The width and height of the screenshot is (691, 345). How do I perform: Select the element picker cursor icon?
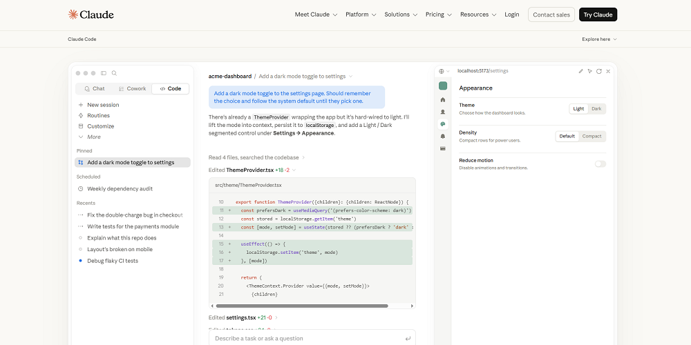click(x=589, y=71)
